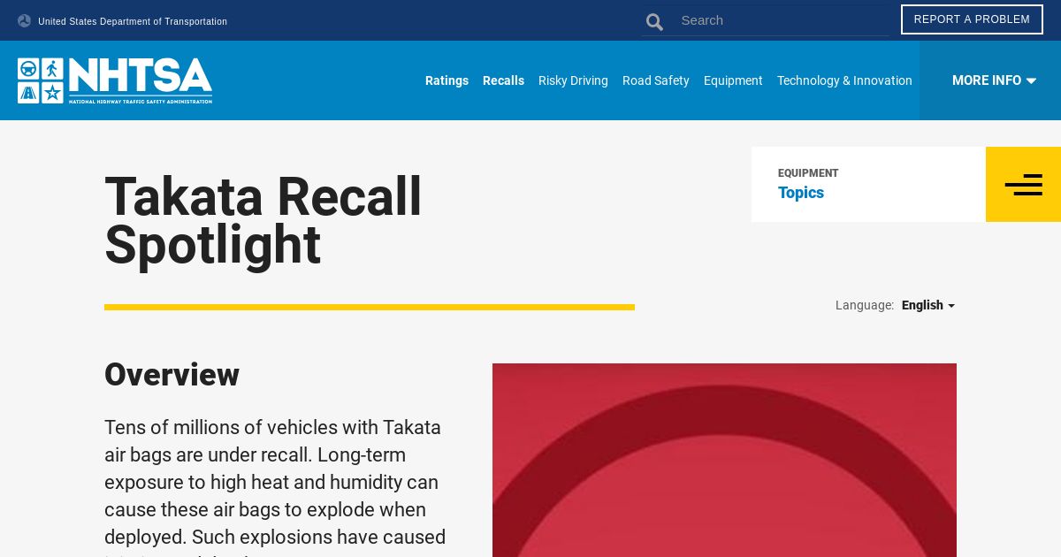Click the Overview heading
Viewport: 1061px width, 557px height.
pyautogui.click(x=172, y=374)
